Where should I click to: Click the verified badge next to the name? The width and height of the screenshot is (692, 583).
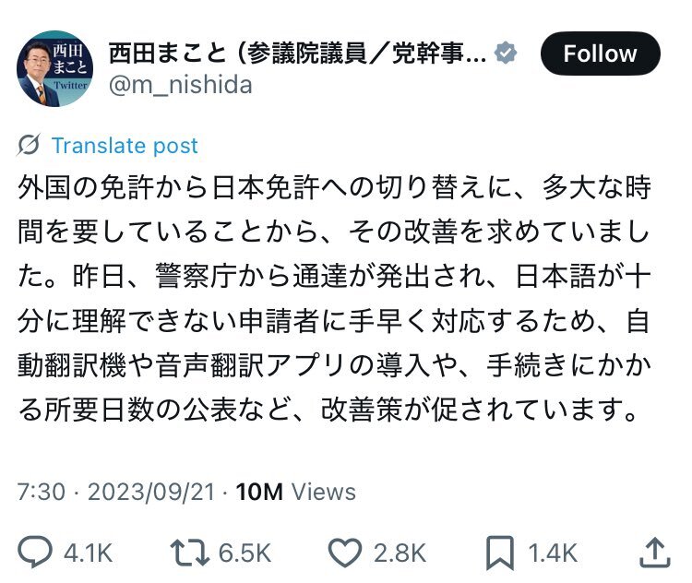coord(504,53)
